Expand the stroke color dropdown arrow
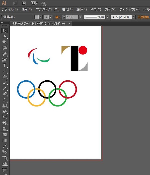 coord(51,17)
